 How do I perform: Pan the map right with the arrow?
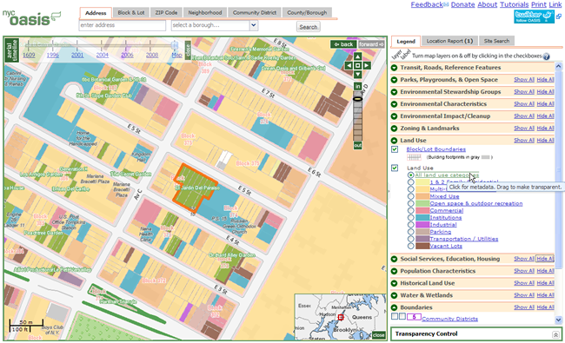367,65
